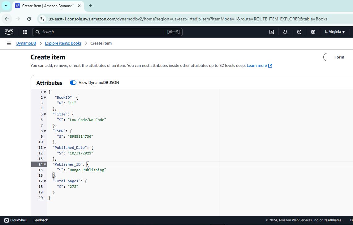This screenshot has height=225, width=353.
Task: Go to DynamoDB breadcrumb link
Action: tap(26, 43)
